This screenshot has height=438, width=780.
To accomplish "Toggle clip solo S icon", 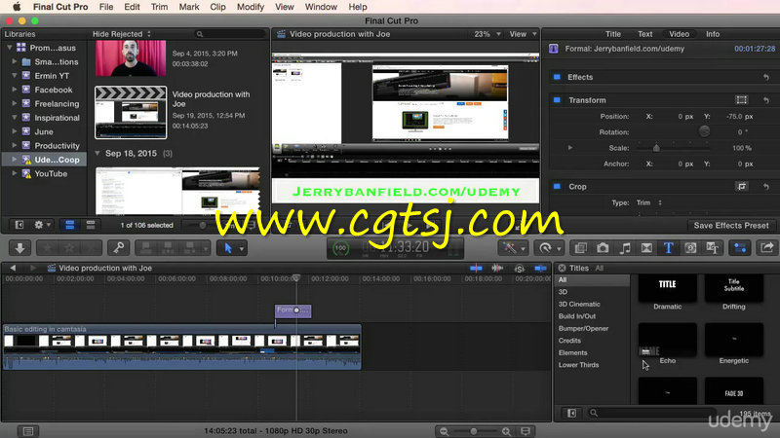I will (520, 269).
